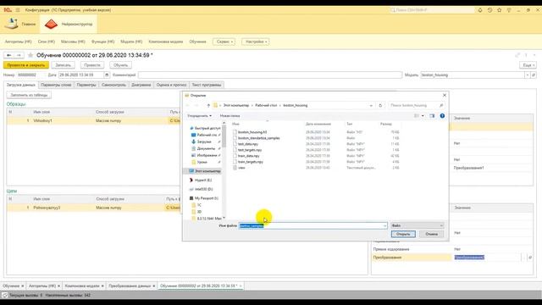
Task: Open the Модель field's open-item button
Action: point(534,75)
